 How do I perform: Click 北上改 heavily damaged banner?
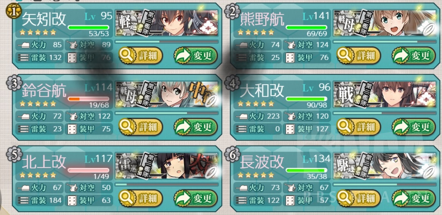click(x=167, y=166)
